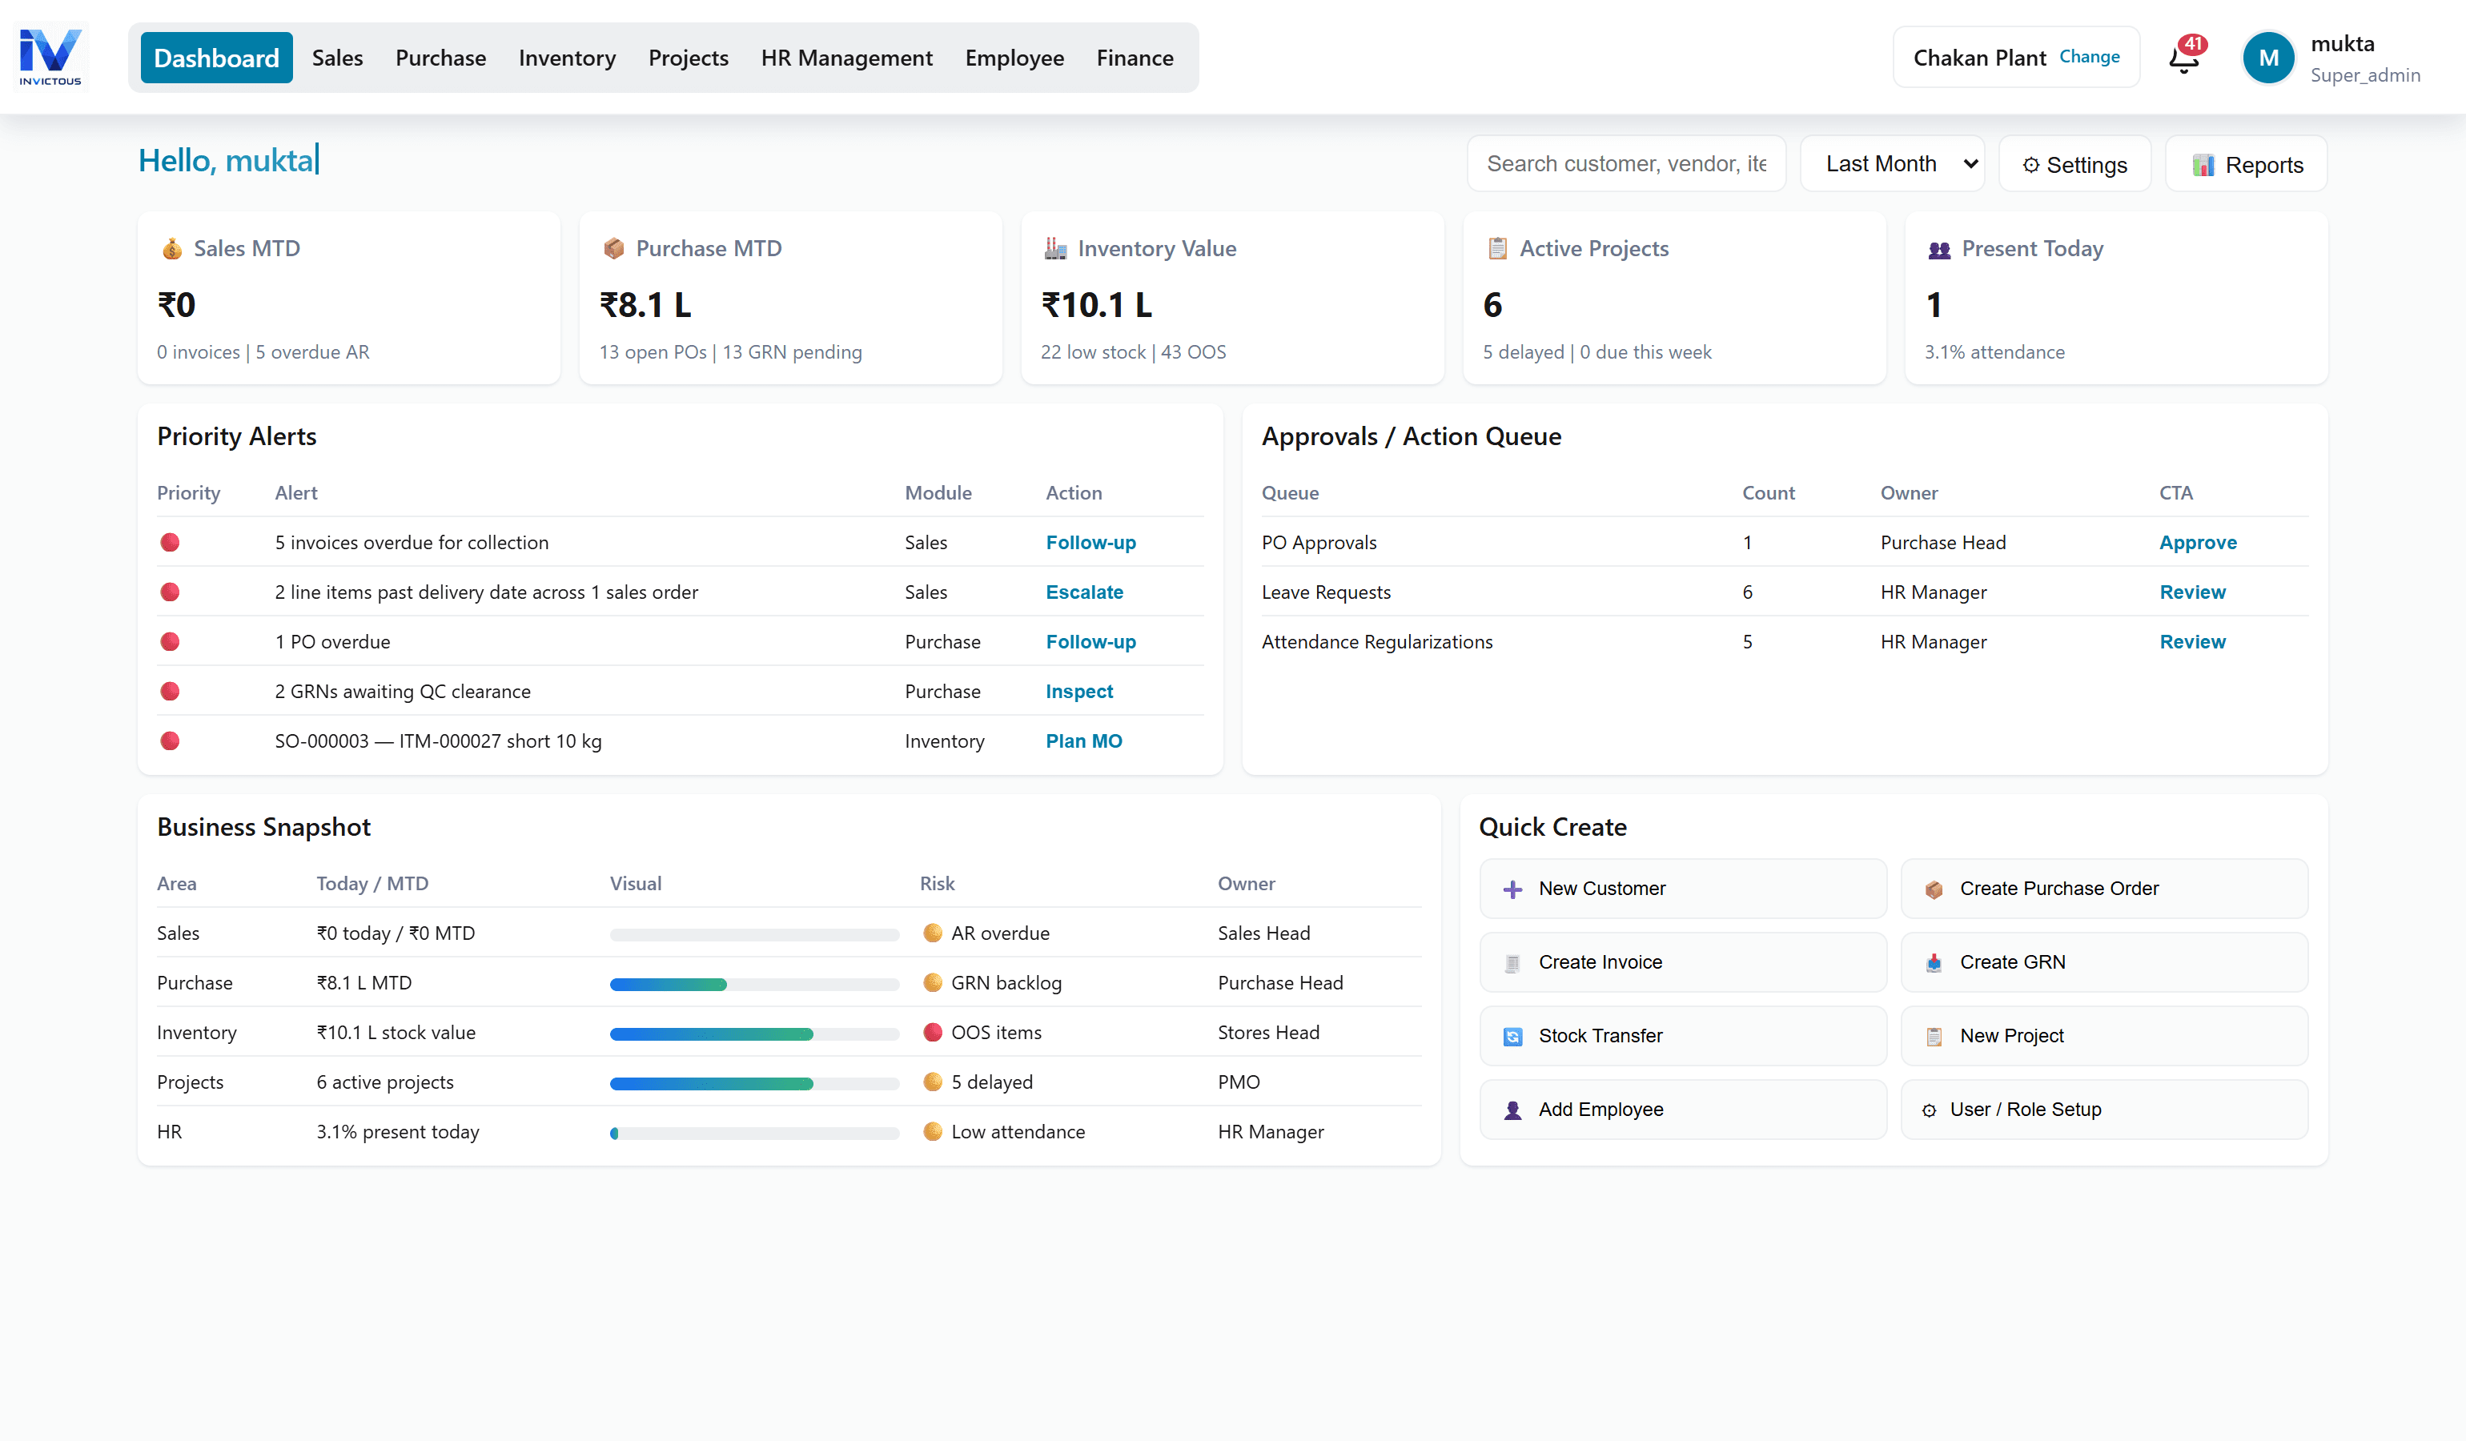This screenshot has width=2466, height=1441.
Task: Open the Employee menu
Action: click(1014, 58)
